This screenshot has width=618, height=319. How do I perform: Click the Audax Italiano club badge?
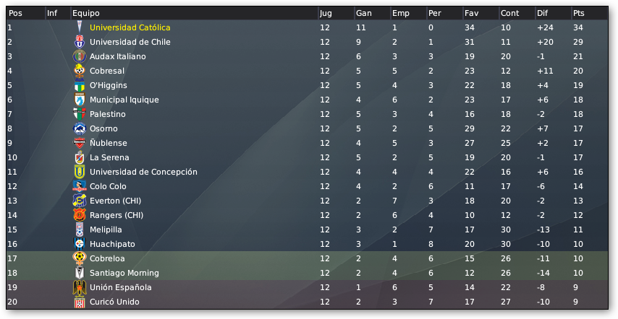[80, 56]
